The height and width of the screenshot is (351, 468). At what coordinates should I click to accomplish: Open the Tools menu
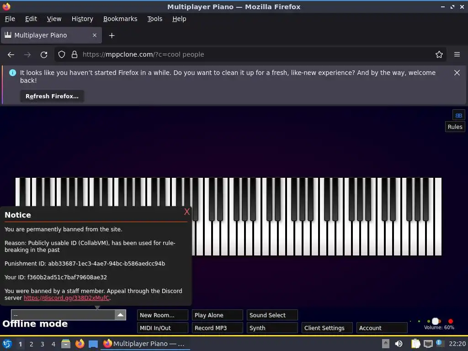154,19
